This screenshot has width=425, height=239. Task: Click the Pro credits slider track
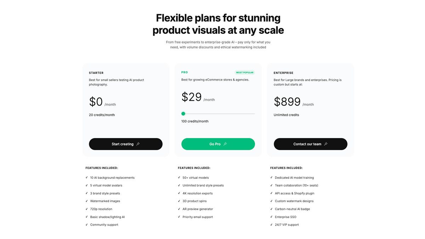click(x=220, y=114)
